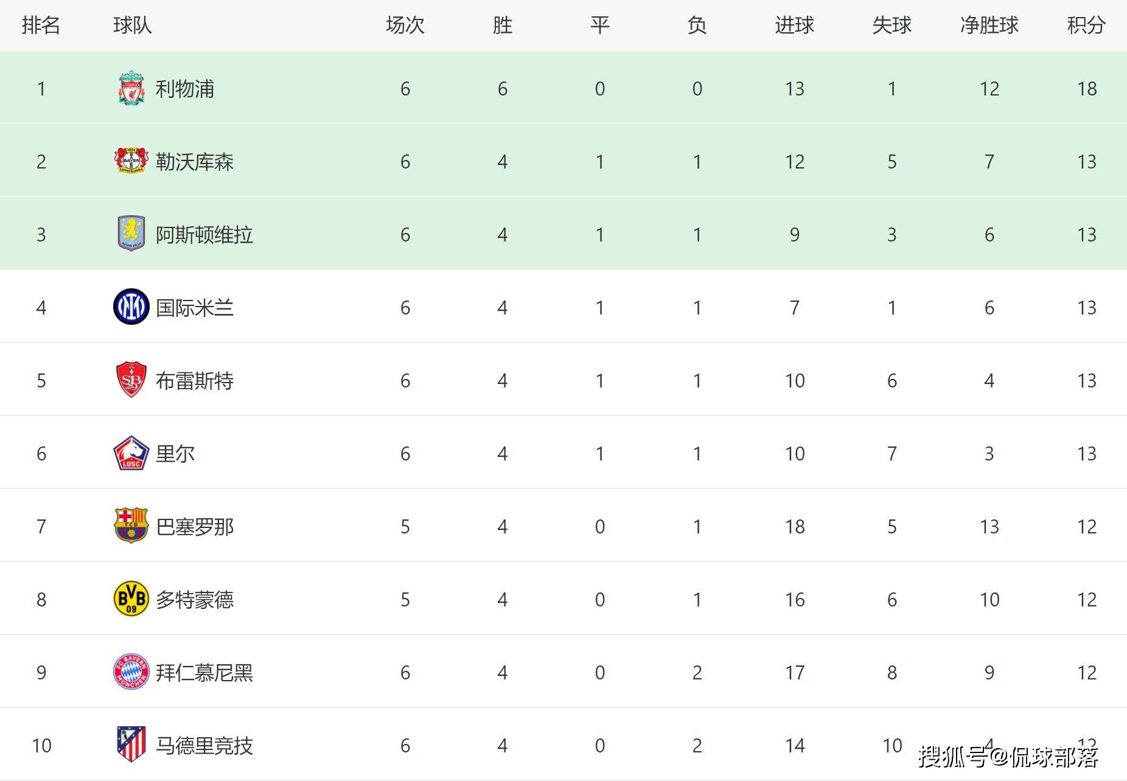Click the Atletico Madrid crest

point(131,744)
